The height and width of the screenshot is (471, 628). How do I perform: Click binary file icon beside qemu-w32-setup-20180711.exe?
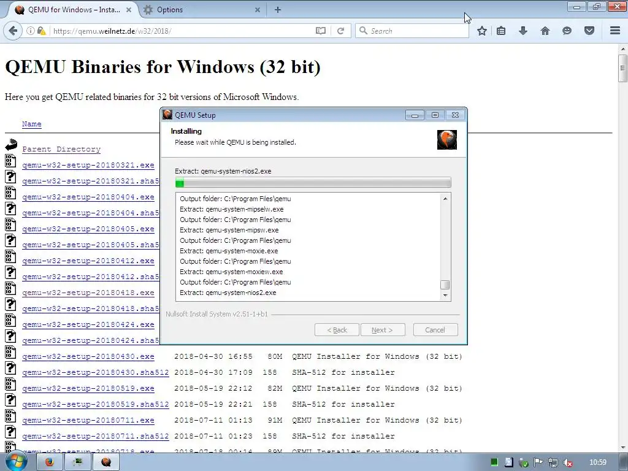coord(10,416)
